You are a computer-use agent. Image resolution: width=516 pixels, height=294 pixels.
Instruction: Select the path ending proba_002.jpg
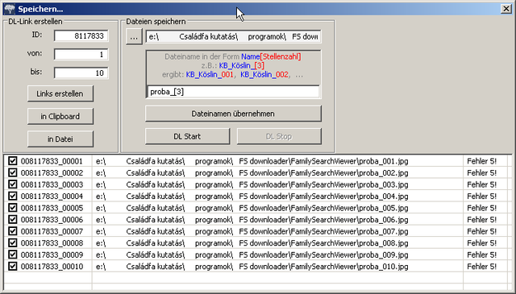pyautogui.click(x=252, y=172)
